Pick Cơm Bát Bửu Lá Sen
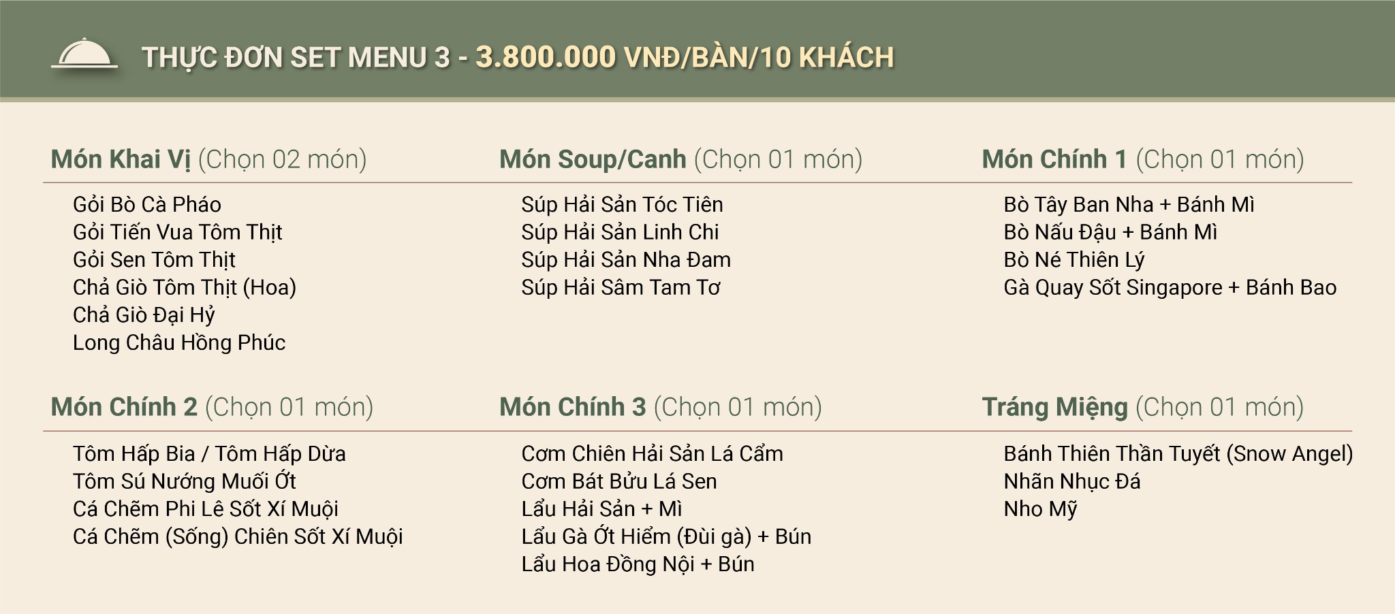This screenshot has height=614, width=1395. pyautogui.click(x=619, y=482)
